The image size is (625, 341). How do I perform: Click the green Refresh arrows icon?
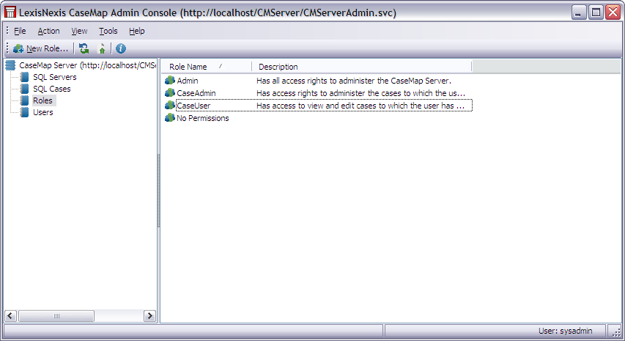coord(84,48)
